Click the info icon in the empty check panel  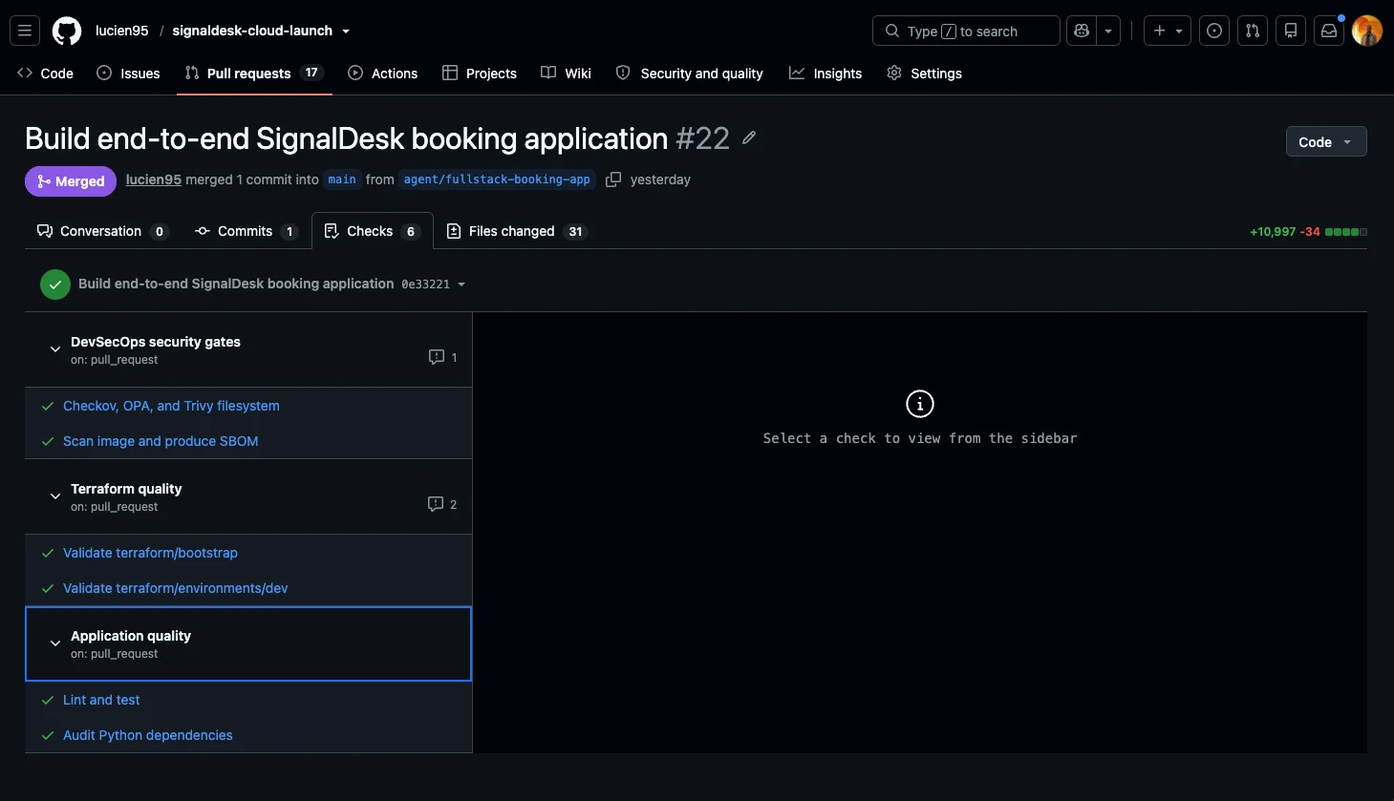[x=920, y=404]
